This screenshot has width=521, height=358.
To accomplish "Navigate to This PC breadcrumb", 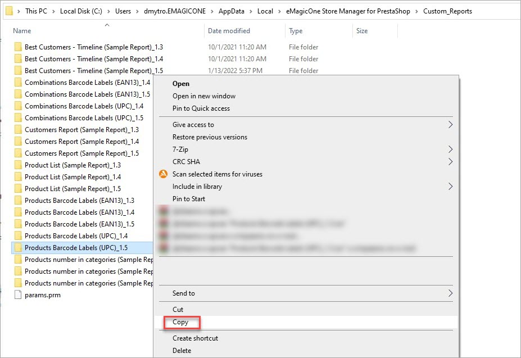I will click(36, 11).
